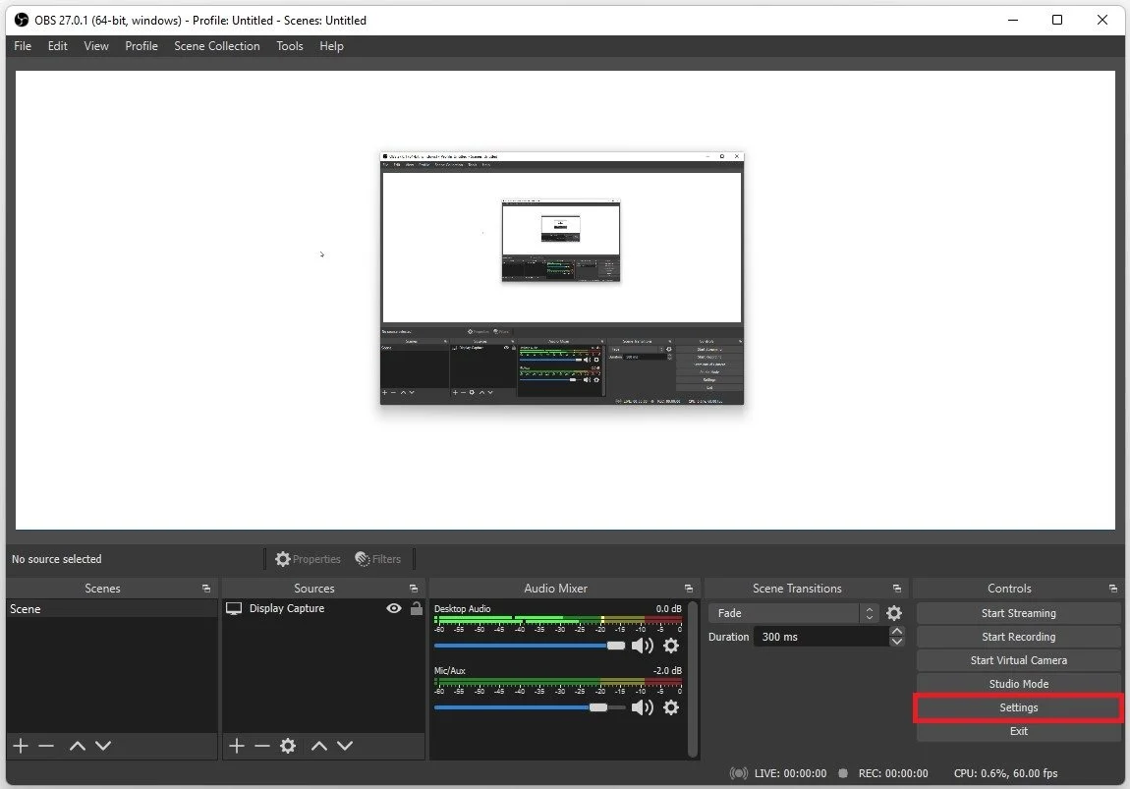Screen dimensions: 1130x789
Task: Increase transition duration with up stepper
Action: pyautogui.click(x=897, y=630)
